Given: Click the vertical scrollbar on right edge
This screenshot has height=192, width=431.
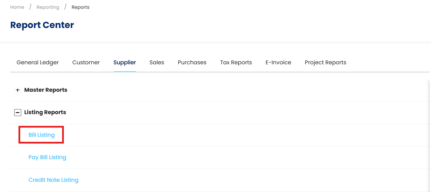Looking at the screenshot, I should (429, 136).
